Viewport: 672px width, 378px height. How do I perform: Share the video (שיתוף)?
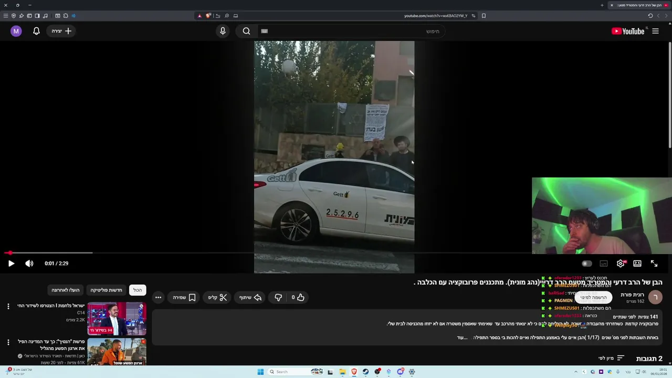(250, 297)
